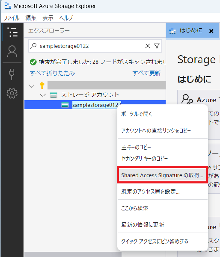Choose 既定のアクセス層を設定...
Image resolution: width=220 pixels, height=257 pixels.
click(x=163, y=191)
